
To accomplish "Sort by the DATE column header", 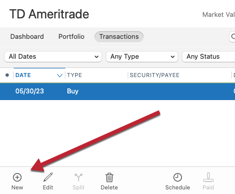I will [x=23, y=75].
